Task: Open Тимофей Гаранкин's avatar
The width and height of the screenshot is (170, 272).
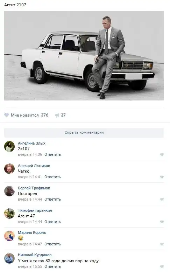Action: (9, 214)
